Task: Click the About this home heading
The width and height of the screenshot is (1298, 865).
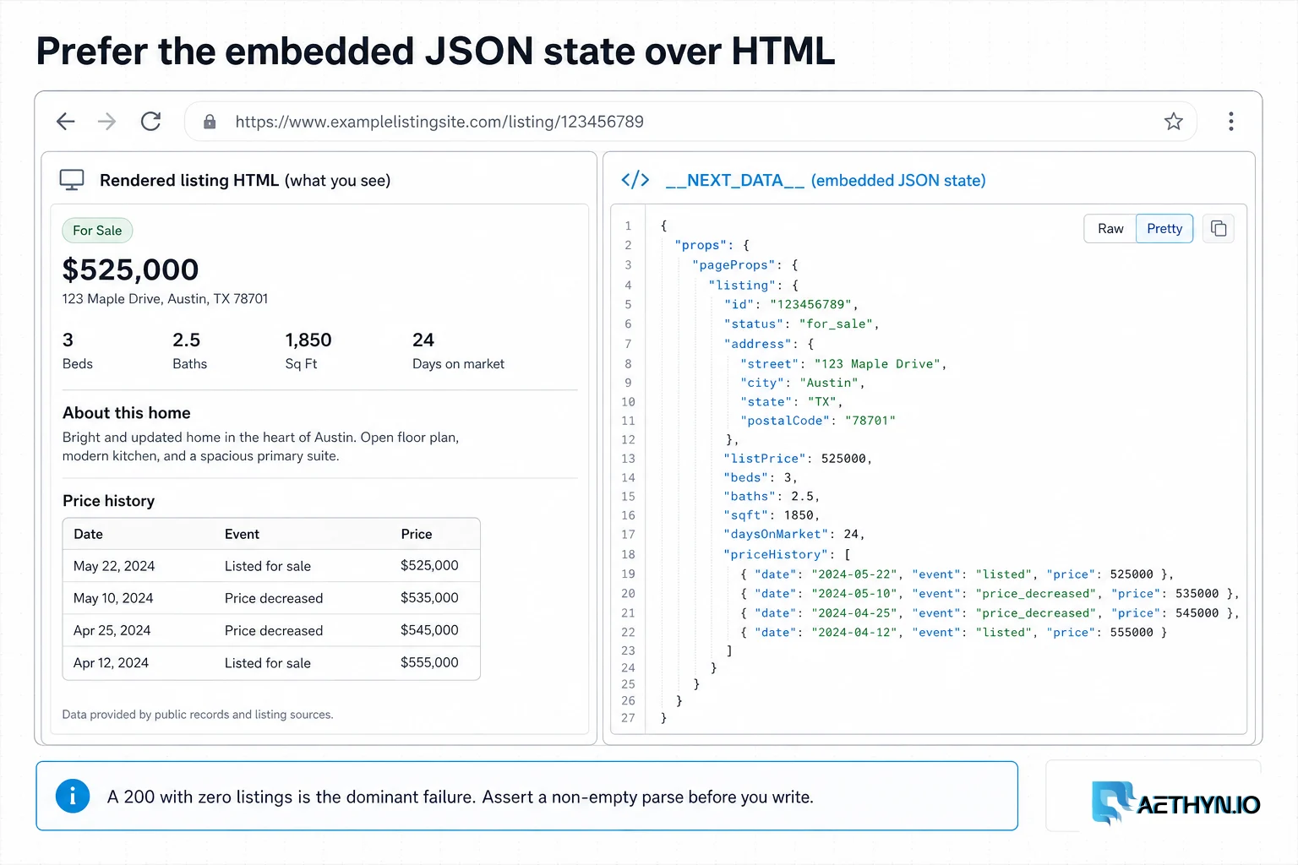Action: [127, 413]
